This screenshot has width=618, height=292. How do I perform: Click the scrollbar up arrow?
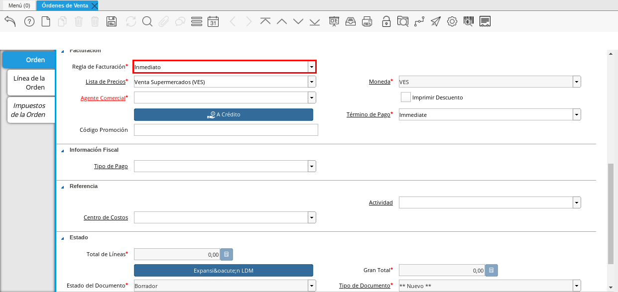pyautogui.click(x=611, y=53)
